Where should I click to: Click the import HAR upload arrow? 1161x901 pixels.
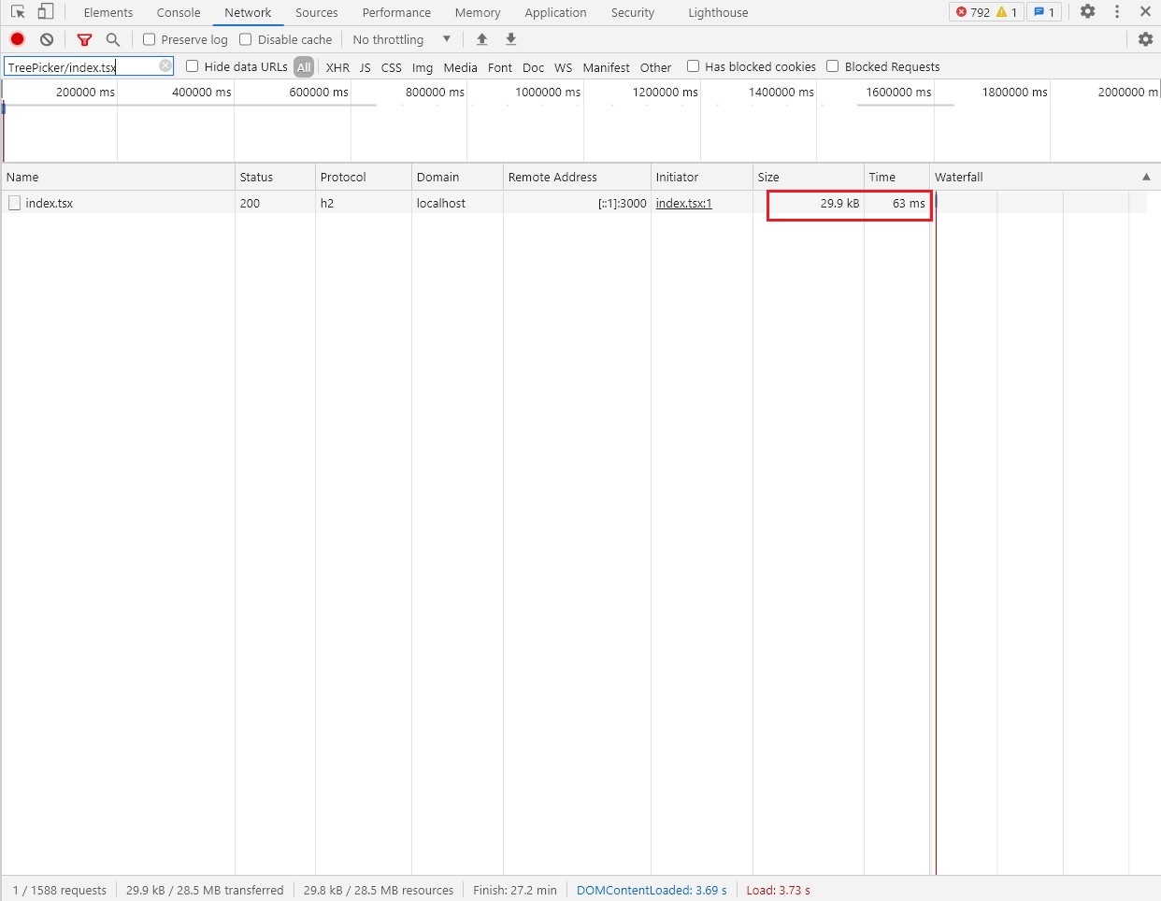tap(482, 39)
